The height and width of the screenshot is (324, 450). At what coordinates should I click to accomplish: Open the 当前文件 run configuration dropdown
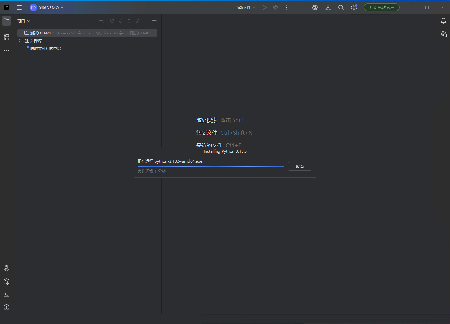coord(245,7)
